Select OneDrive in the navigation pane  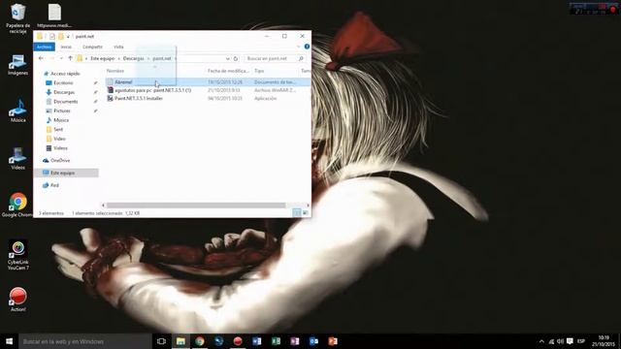[60, 160]
